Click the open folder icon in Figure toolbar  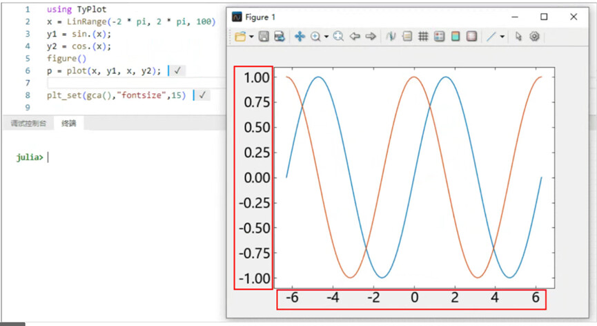click(240, 37)
